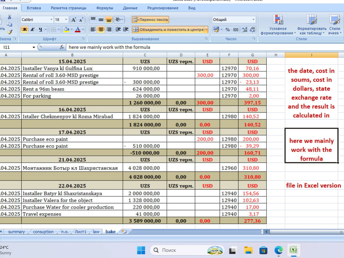Open the Шрифт group dialog launcher

click(x=83, y=39)
